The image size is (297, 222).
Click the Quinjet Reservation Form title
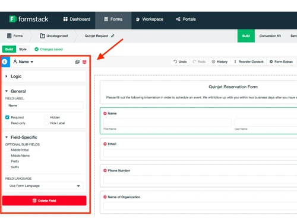(233, 87)
